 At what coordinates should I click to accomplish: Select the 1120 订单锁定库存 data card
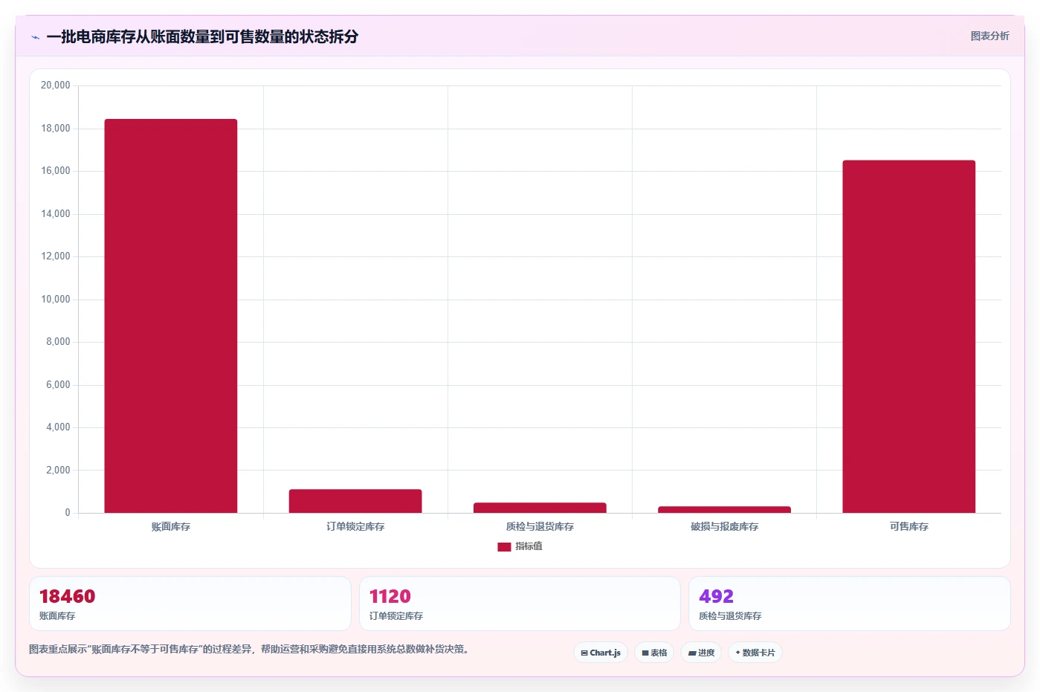[520, 604]
